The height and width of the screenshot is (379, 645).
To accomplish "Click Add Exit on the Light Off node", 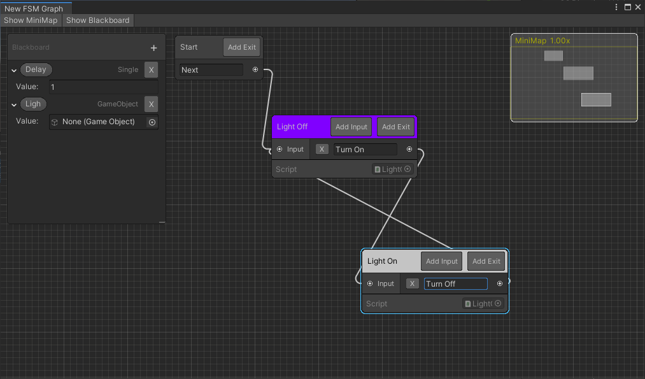I will pyautogui.click(x=395, y=126).
